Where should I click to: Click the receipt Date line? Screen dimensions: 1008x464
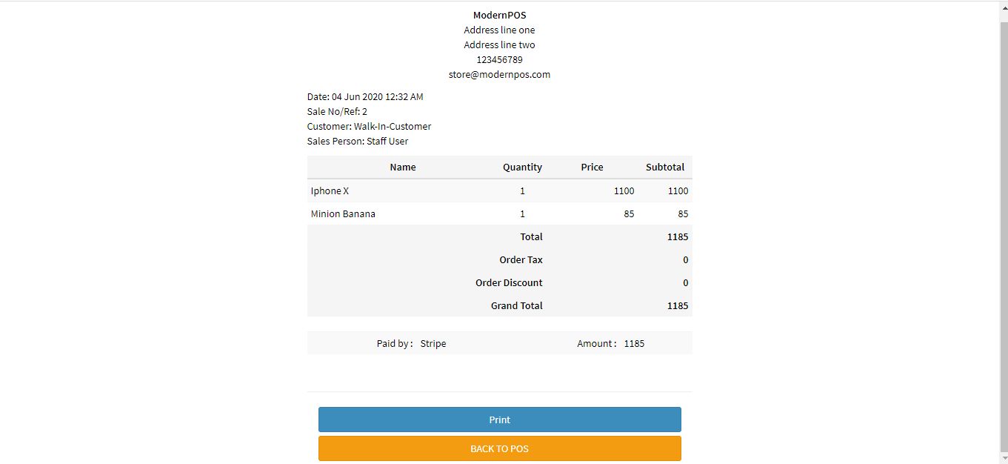[x=365, y=97]
